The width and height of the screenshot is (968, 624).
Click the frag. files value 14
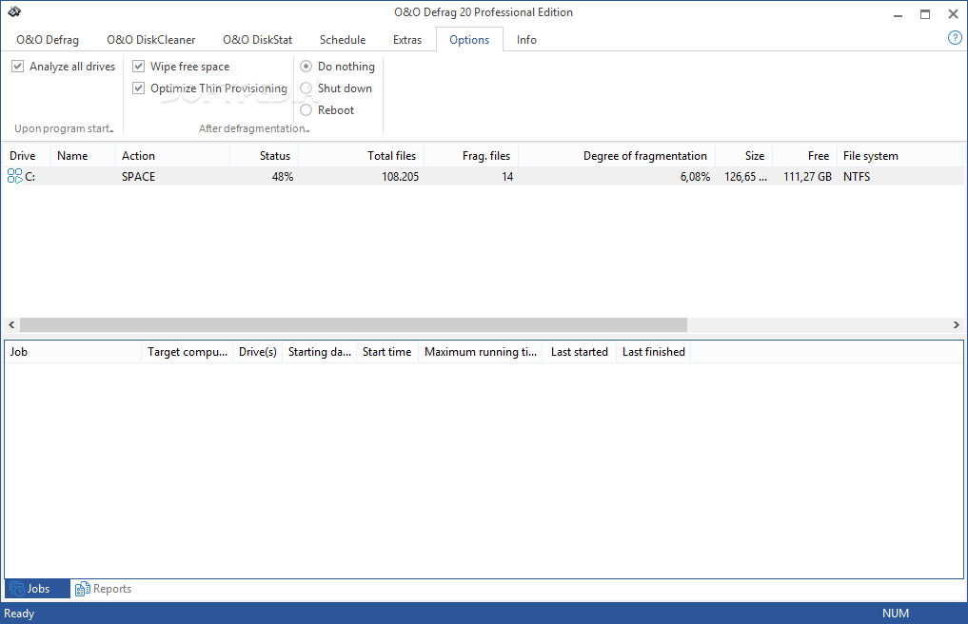(506, 177)
